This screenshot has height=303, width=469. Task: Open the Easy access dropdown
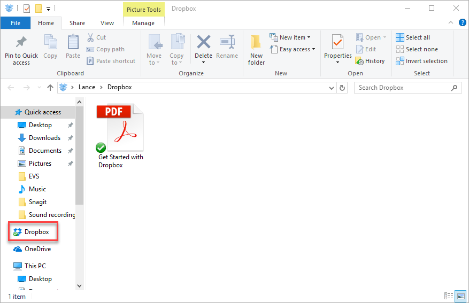pos(293,49)
